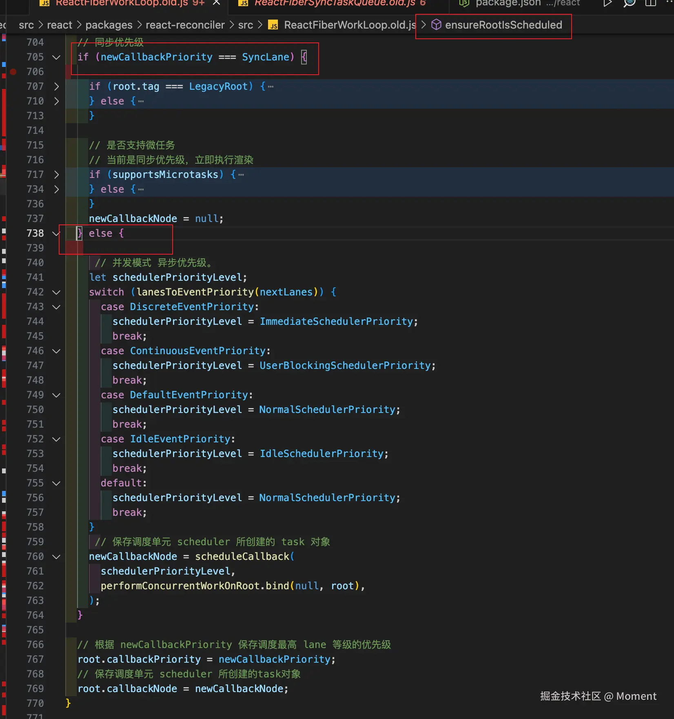
Task: Click ContinuousEventPriority on line 746
Action: click(198, 351)
